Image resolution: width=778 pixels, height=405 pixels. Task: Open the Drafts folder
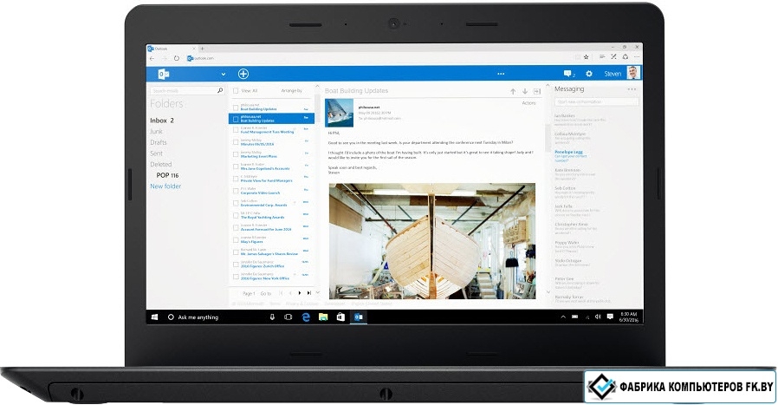pos(159,142)
